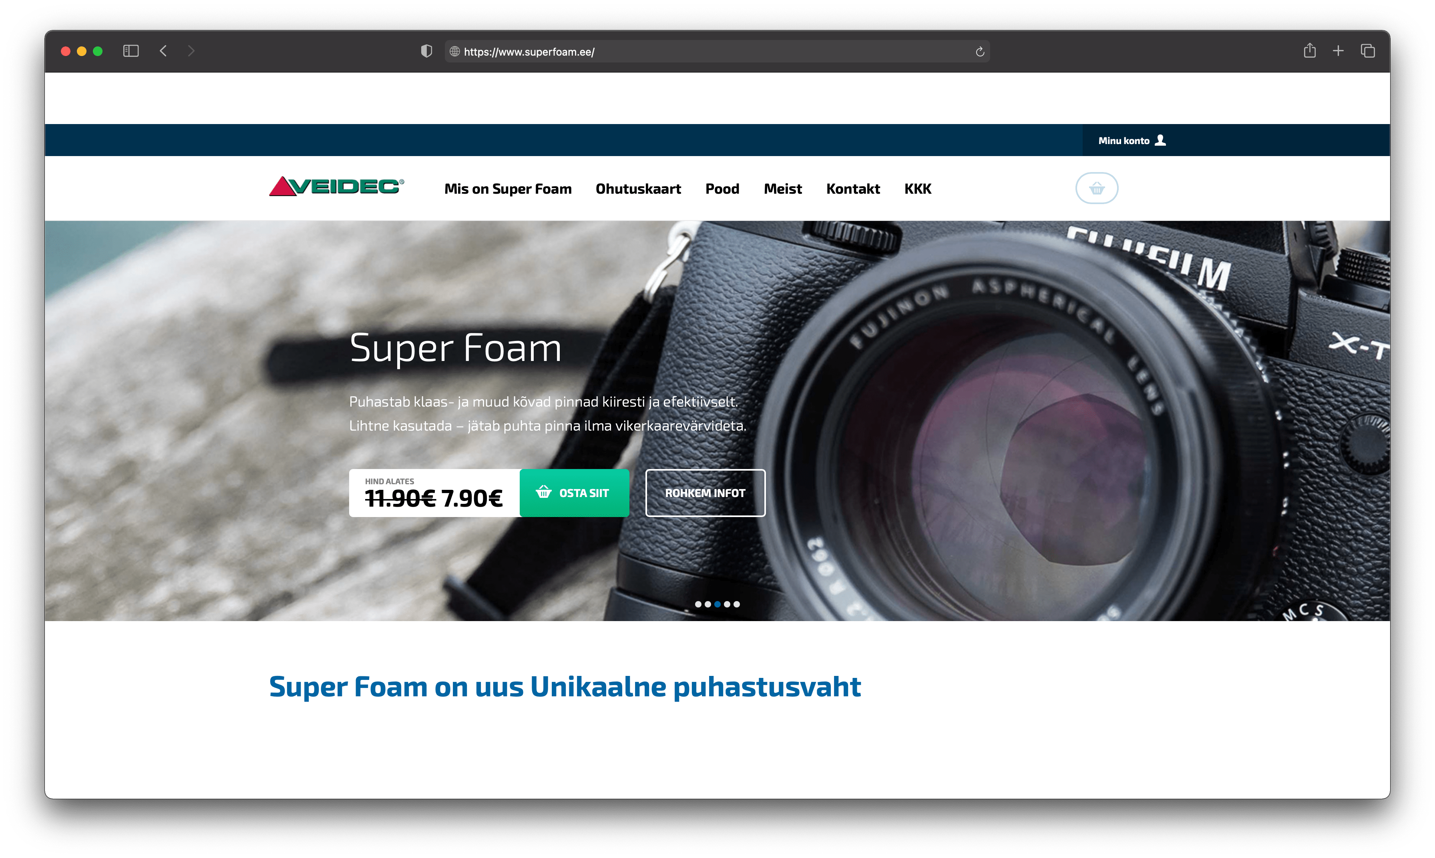Select the second slider dot

(x=707, y=604)
